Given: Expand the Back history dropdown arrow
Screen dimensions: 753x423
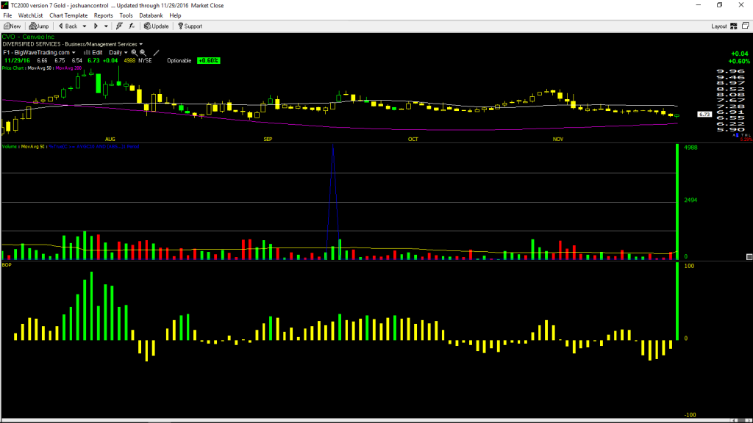Looking at the screenshot, I should click(85, 26).
